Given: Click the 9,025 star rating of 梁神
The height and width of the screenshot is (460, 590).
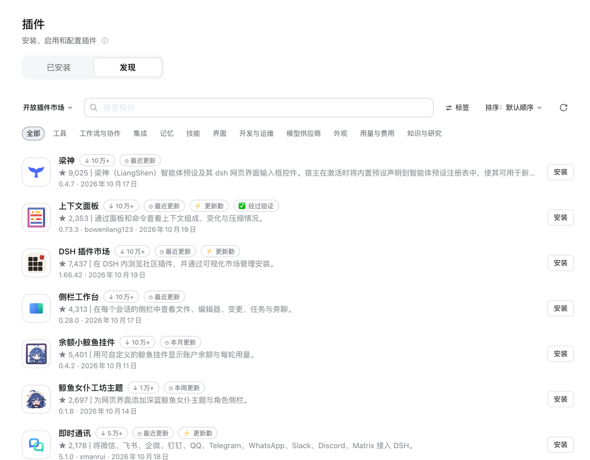Looking at the screenshot, I should pyautogui.click(x=73, y=173).
